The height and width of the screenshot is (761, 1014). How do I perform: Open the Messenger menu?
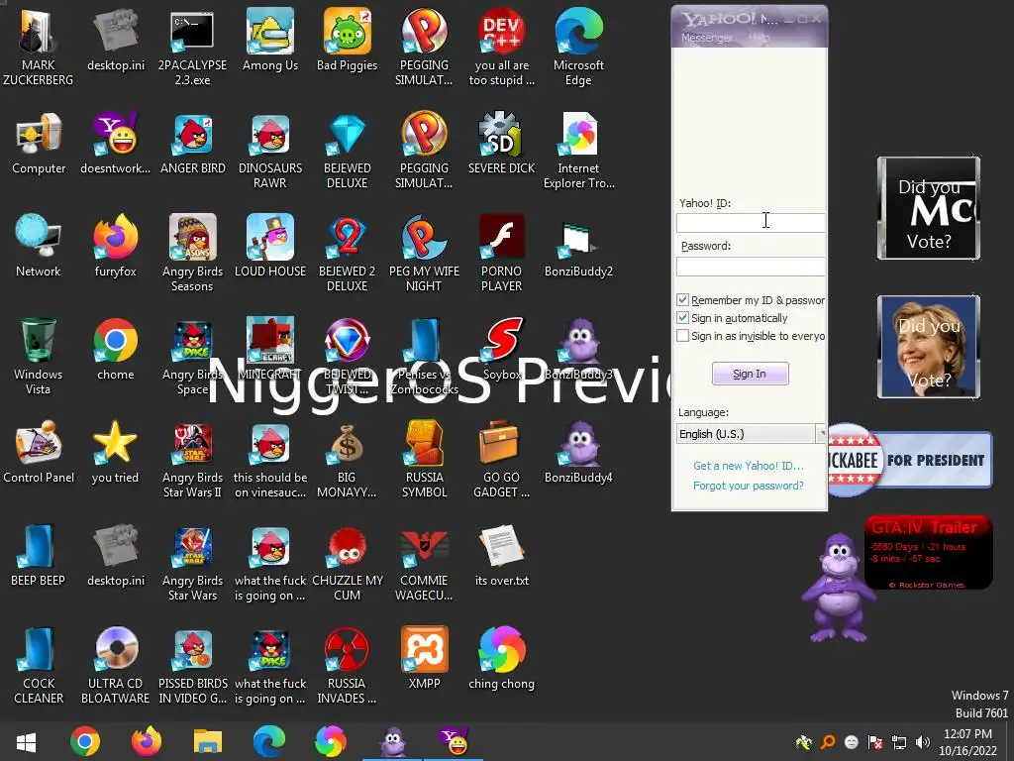[x=706, y=38]
